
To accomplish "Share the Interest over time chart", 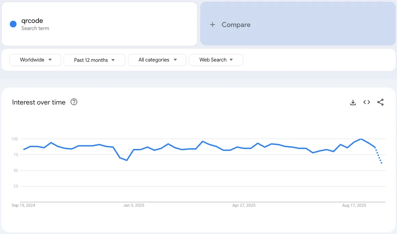I will 380,102.
